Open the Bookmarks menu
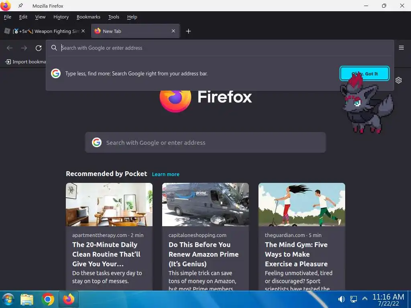 (88, 17)
